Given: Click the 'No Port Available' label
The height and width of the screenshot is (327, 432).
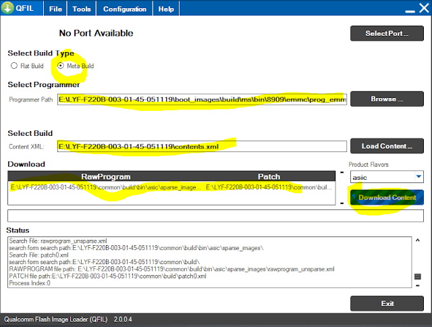Looking at the screenshot, I should 96,33.
